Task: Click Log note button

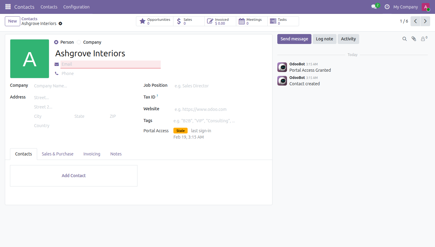Action: point(324,39)
